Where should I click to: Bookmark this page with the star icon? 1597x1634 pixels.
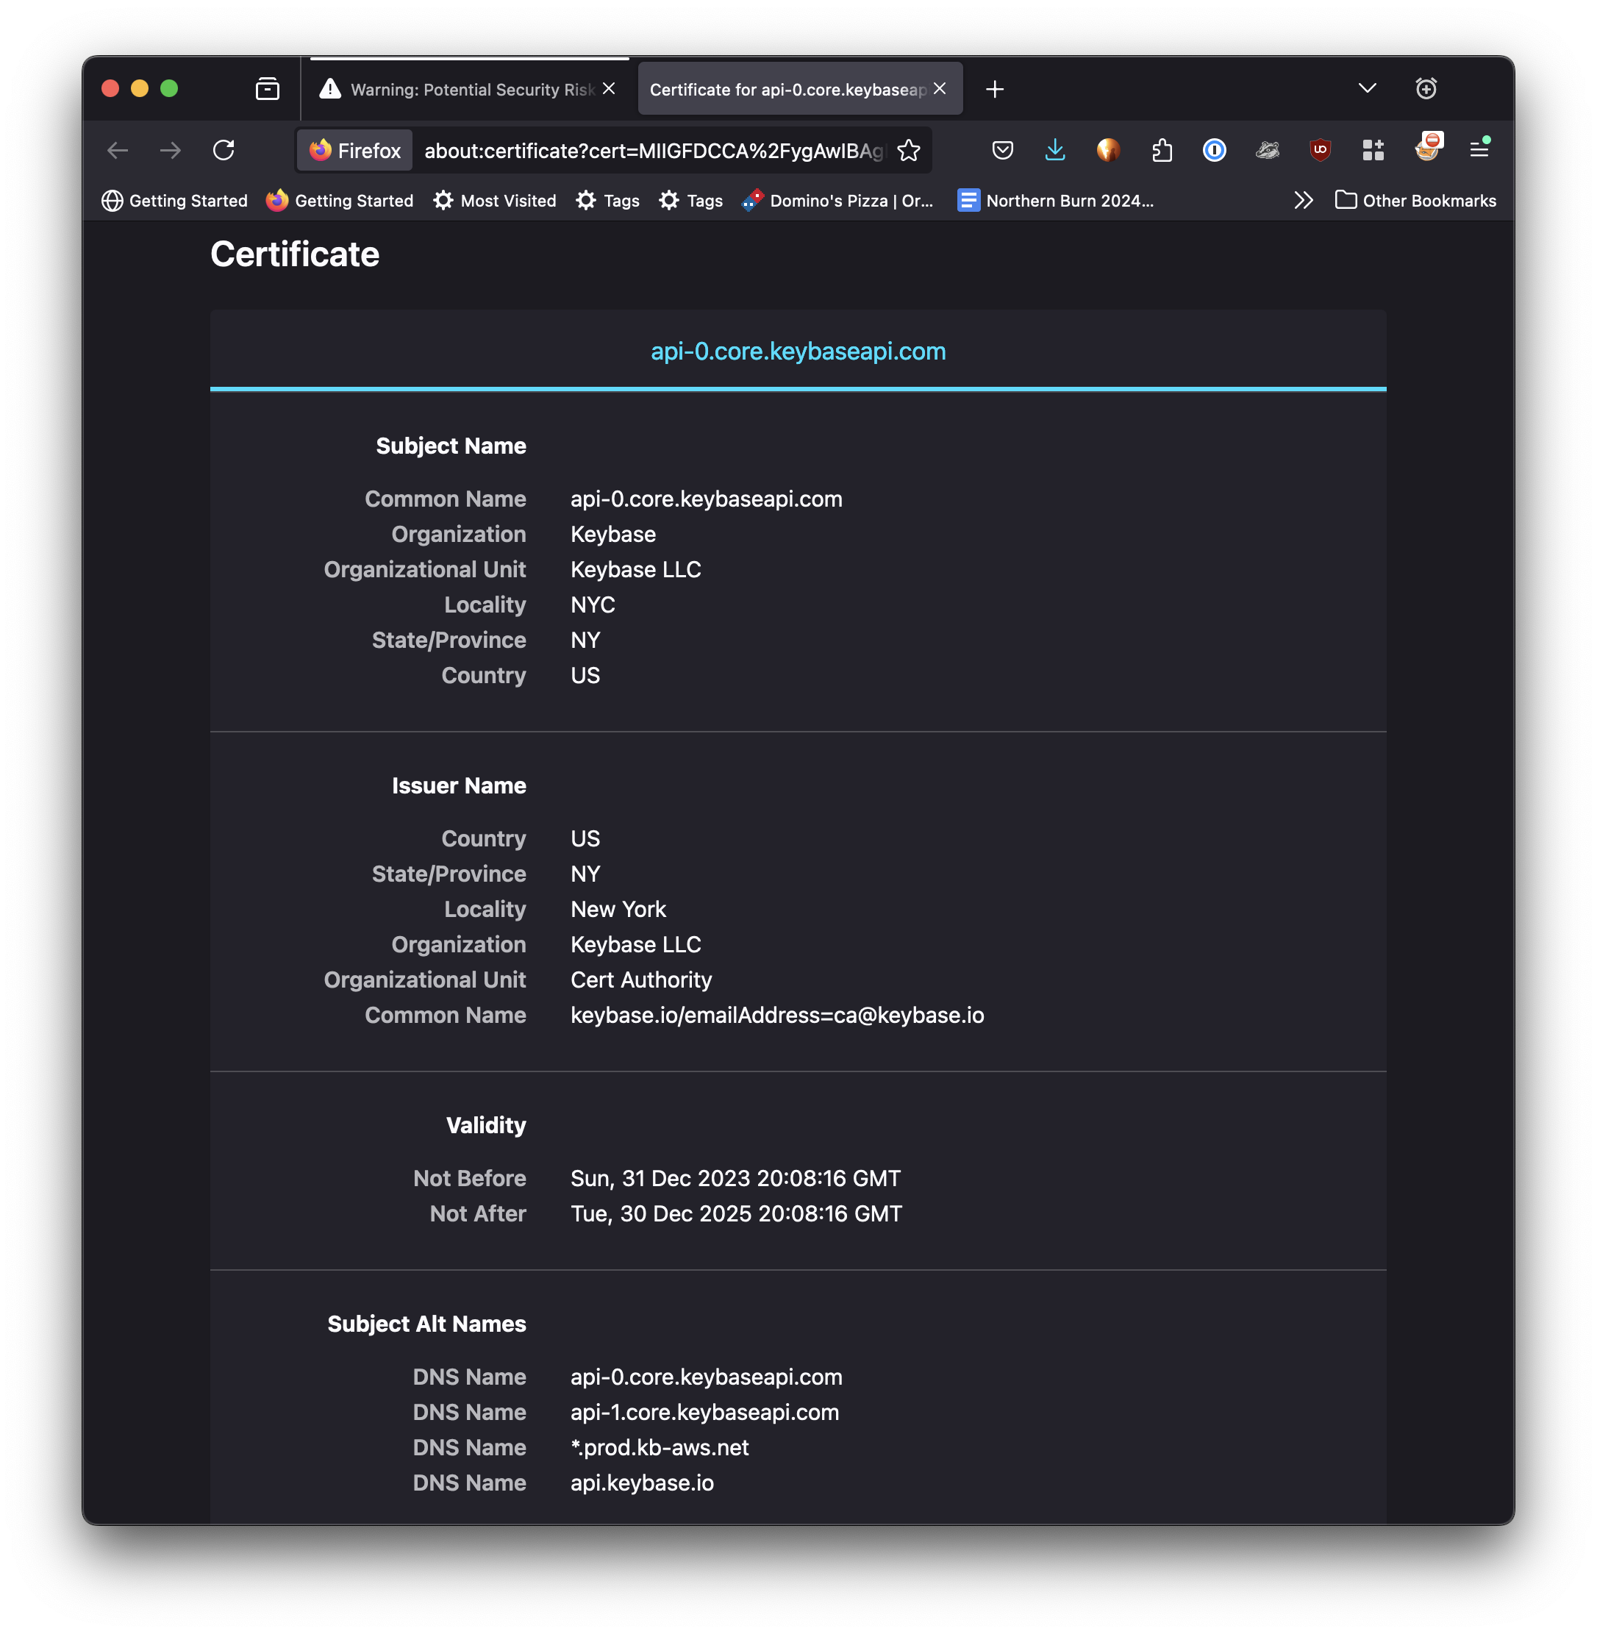[x=908, y=150]
